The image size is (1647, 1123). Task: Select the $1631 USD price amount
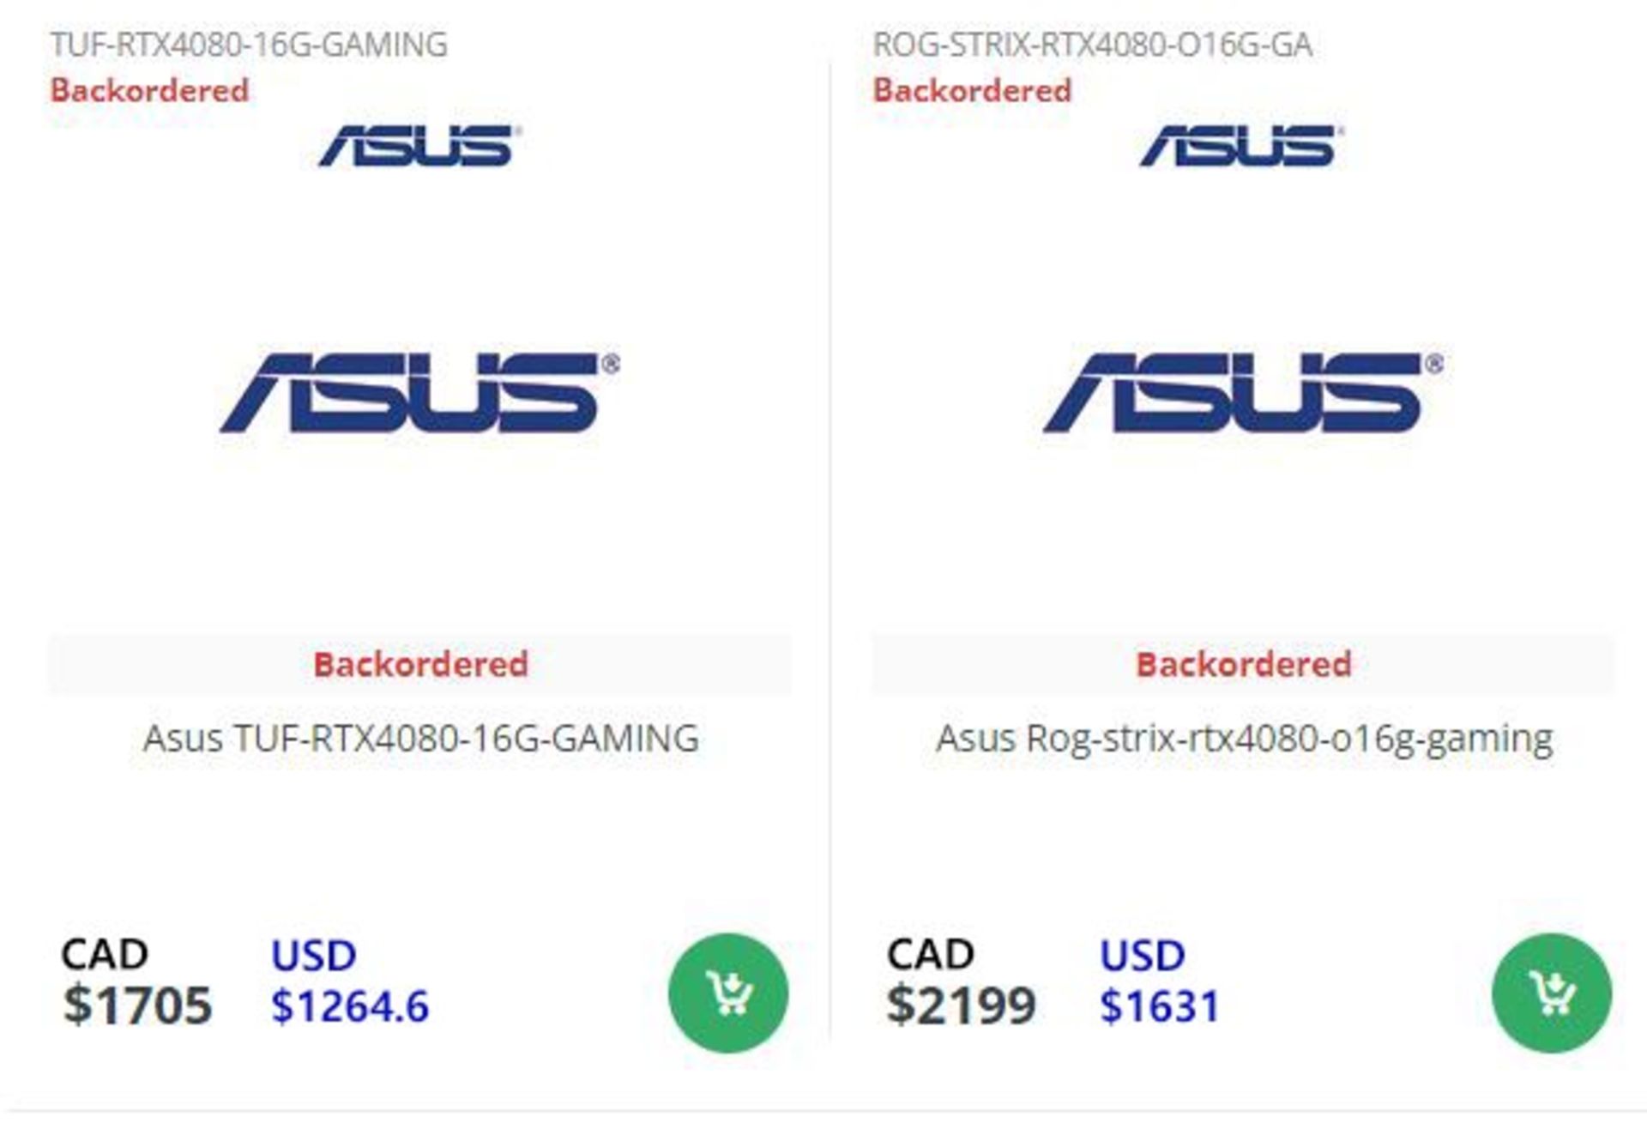point(1159,1005)
